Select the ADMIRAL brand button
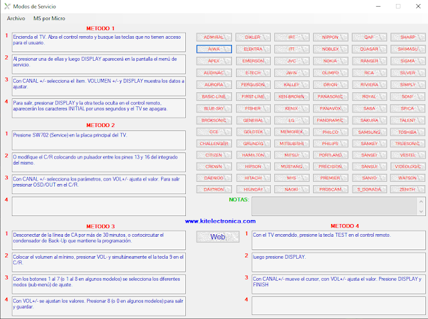This screenshot has height=319, width=428. (214, 37)
